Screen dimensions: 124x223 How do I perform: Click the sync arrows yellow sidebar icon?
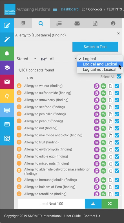point(7,96)
